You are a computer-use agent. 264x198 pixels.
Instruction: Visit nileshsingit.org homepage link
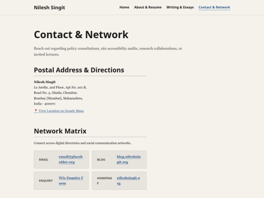coord(128,180)
